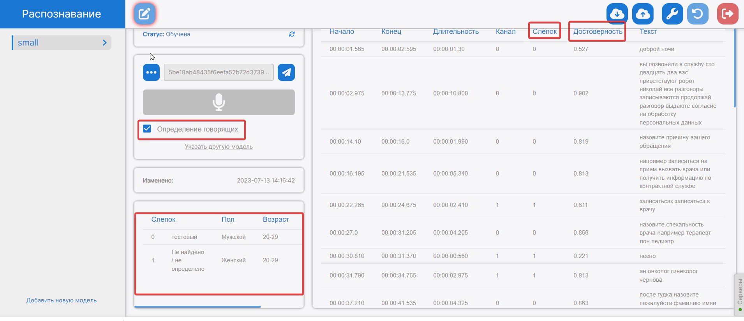Click the red logout icon
The image size is (744, 321).
(727, 14)
